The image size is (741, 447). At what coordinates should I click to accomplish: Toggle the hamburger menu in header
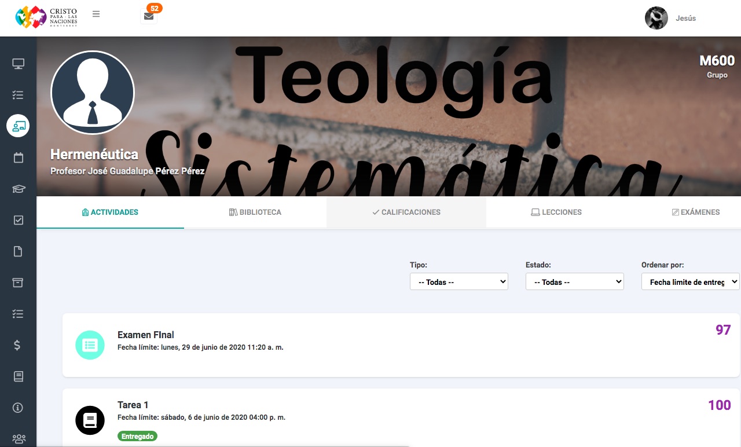[x=96, y=14]
